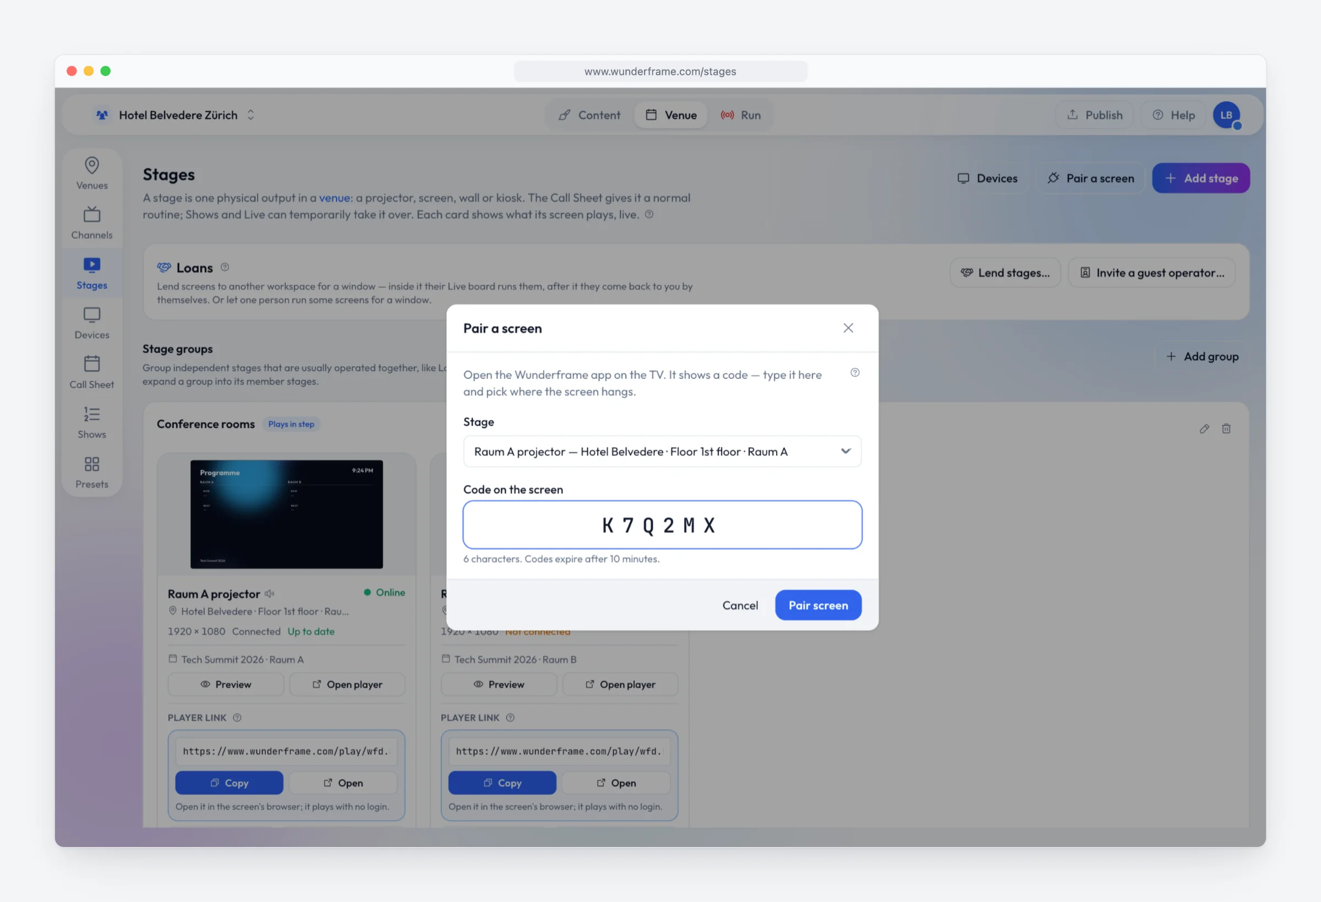Click Hotel Belvedere Zürich workspace name
1321x902 pixels.
tap(178, 116)
